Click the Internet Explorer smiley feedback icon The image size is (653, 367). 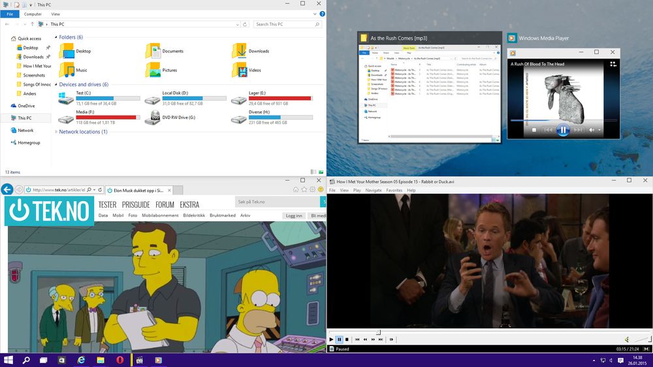pyautogui.click(x=321, y=189)
